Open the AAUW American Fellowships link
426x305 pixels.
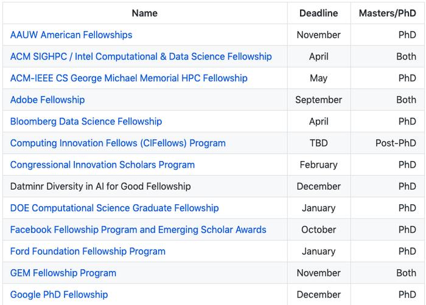pyautogui.click(x=71, y=35)
